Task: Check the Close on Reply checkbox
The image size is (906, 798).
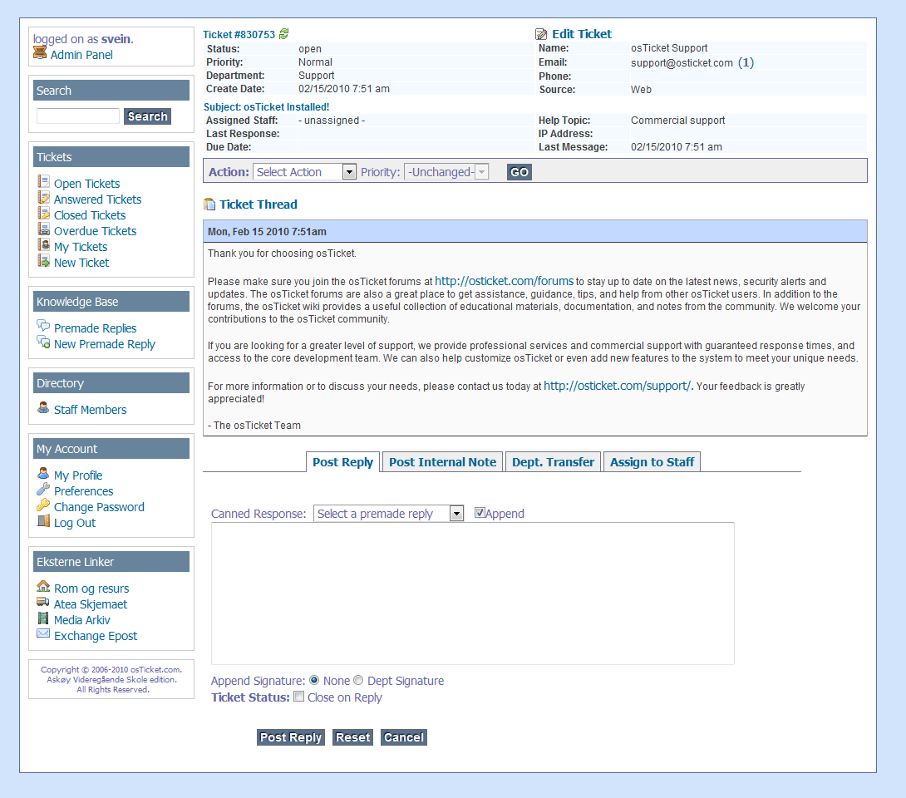Action: [x=298, y=697]
